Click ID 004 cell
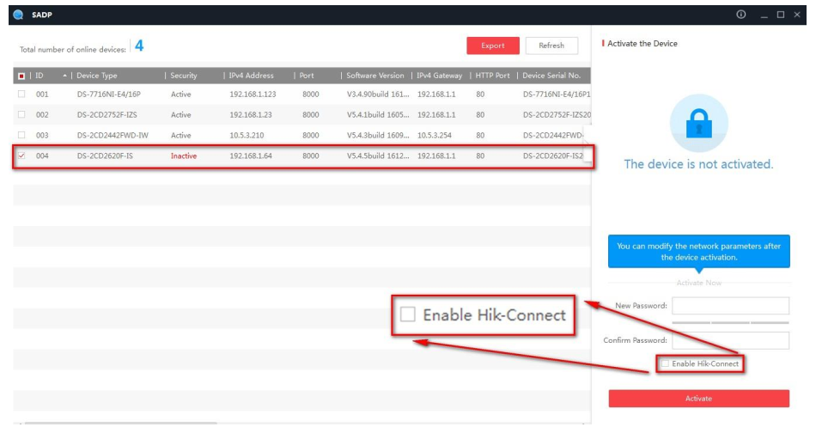The image size is (816, 433). (42, 156)
